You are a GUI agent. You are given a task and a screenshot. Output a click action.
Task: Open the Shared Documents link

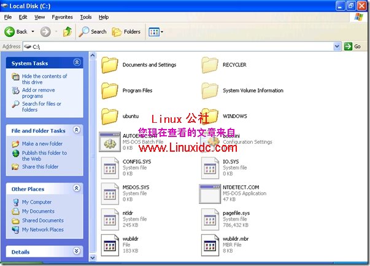tap(43, 221)
